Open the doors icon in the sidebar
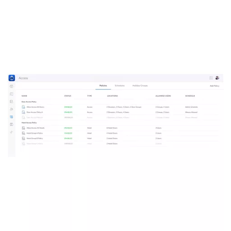This screenshot has width=231, height=231. pyautogui.click(x=11, y=102)
